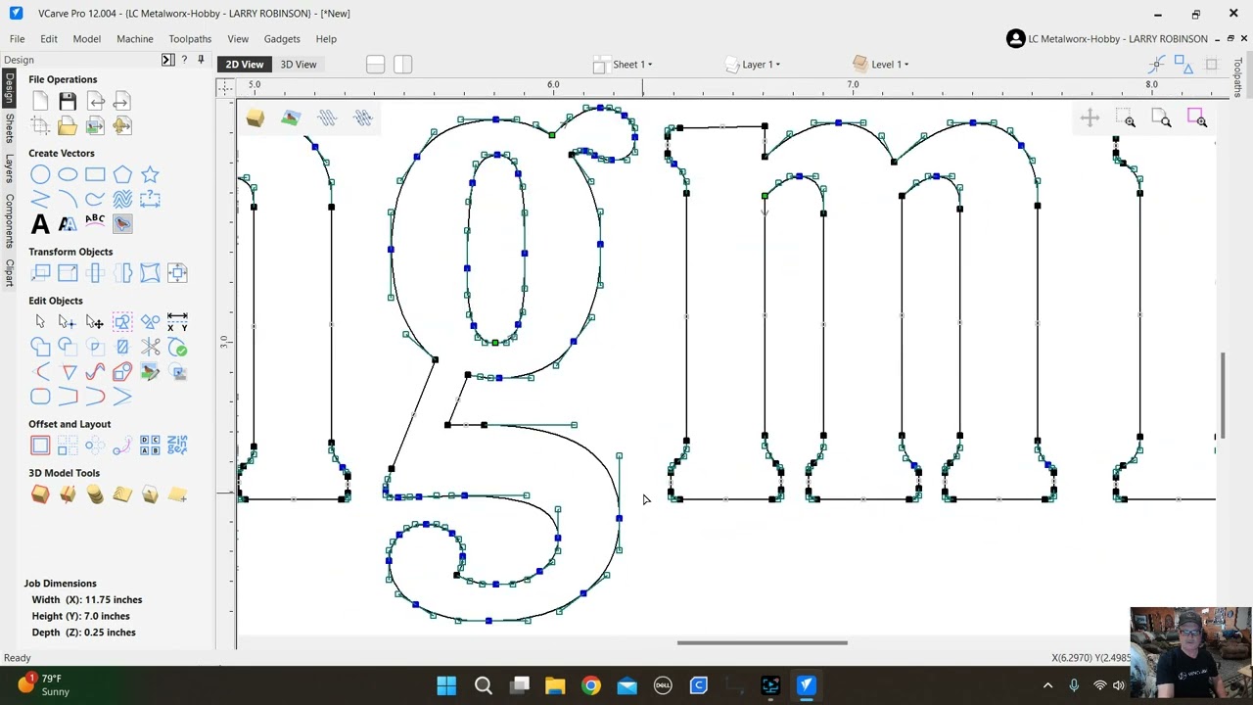
Task: Open the Toolpaths menu
Action: 190,39
